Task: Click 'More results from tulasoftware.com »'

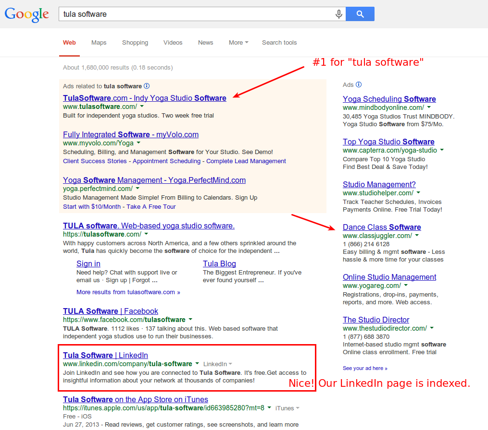Action: pyautogui.click(x=128, y=292)
